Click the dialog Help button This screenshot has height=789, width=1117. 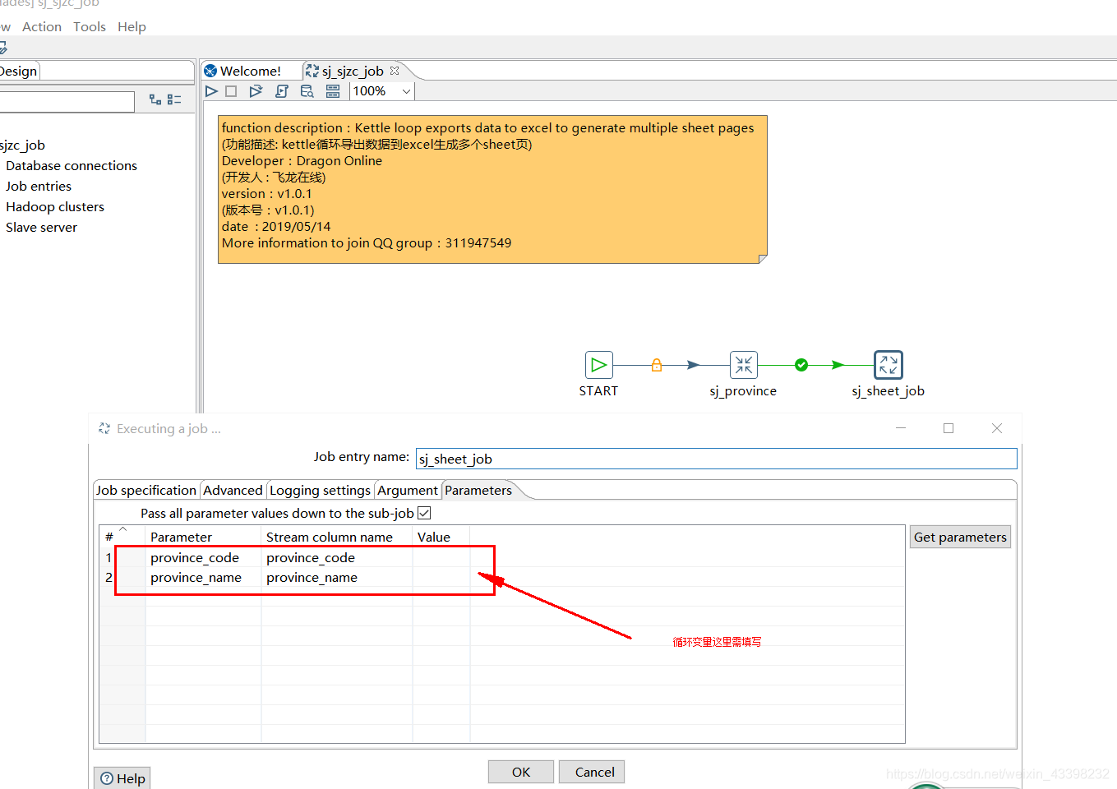(x=122, y=777)
